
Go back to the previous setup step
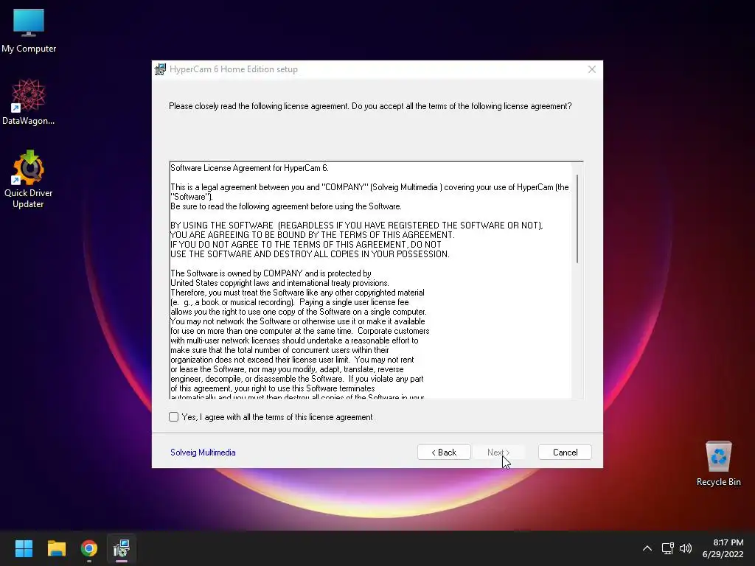[x=444, y=453]
